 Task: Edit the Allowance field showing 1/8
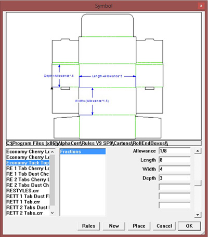point(175,151)
